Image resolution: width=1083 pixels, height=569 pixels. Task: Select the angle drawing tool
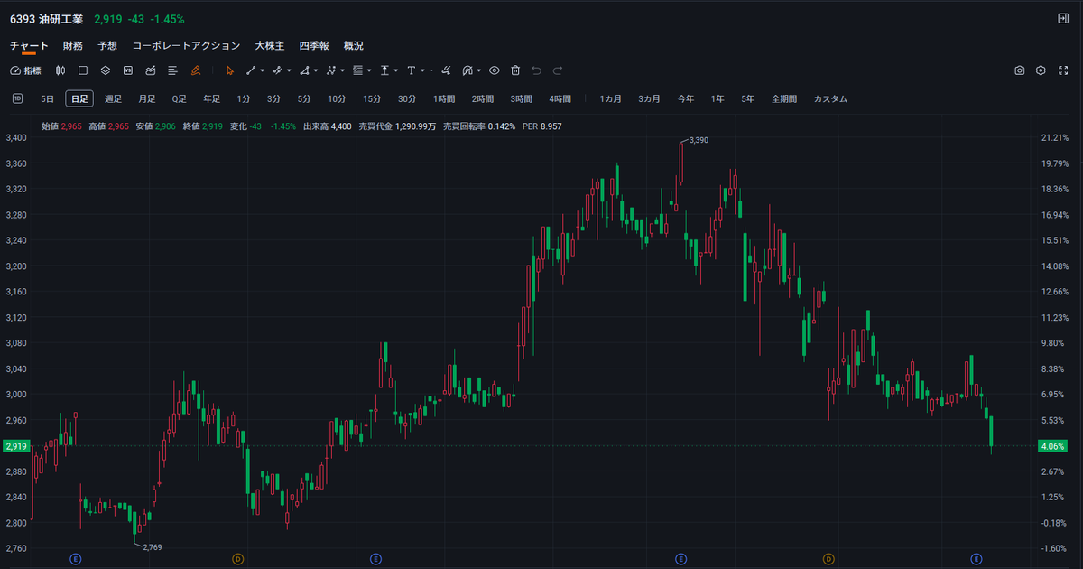pos(304,70)
